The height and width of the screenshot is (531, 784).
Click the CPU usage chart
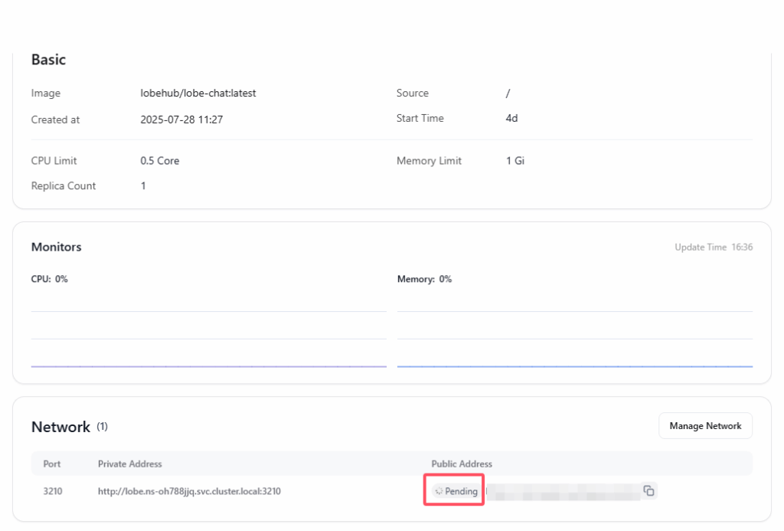(208, 333)
